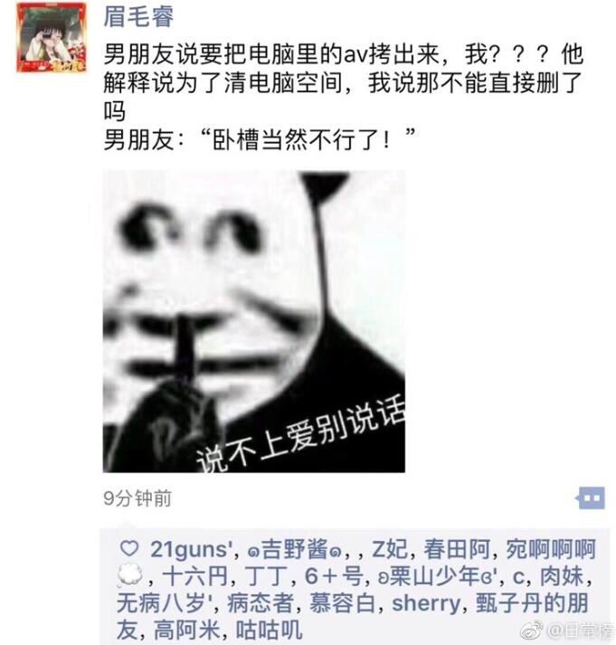Open liker 十六円 profile
The image size is (616, 645).
pyautogui.click(x=194, y=576)
